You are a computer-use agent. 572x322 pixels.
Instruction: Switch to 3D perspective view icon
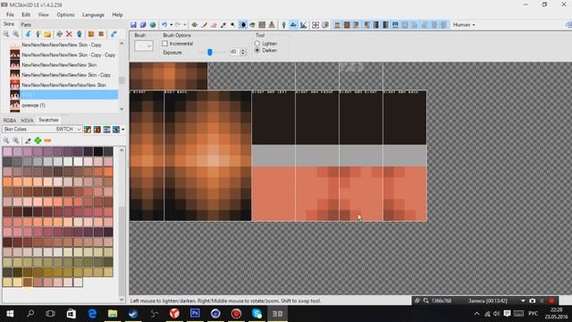(x=284, y=25)
